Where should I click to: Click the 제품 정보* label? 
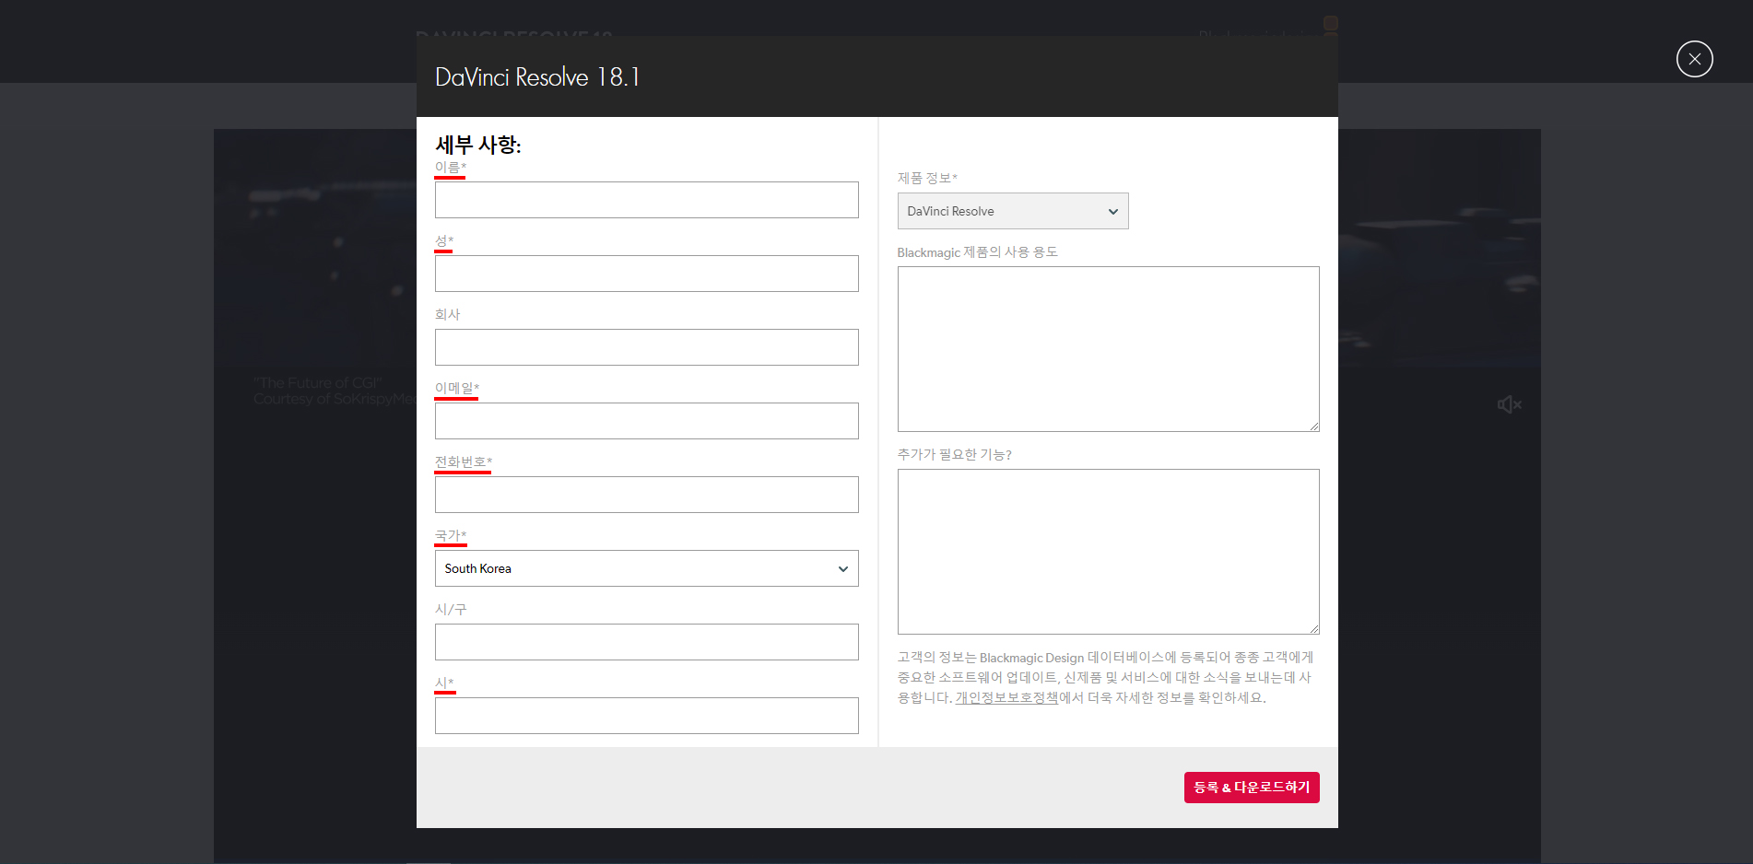[x=927, y=178]
